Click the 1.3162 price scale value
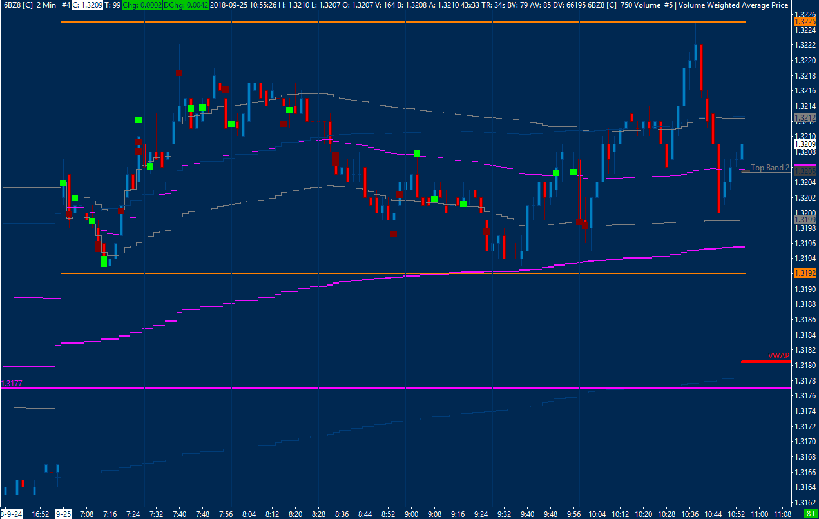 (805, 502)
